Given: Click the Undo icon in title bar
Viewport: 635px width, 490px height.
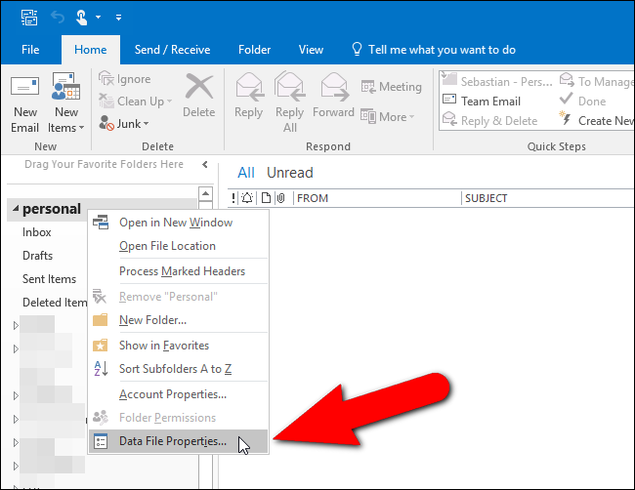Looking at the screenshot, I should [57, 17].
